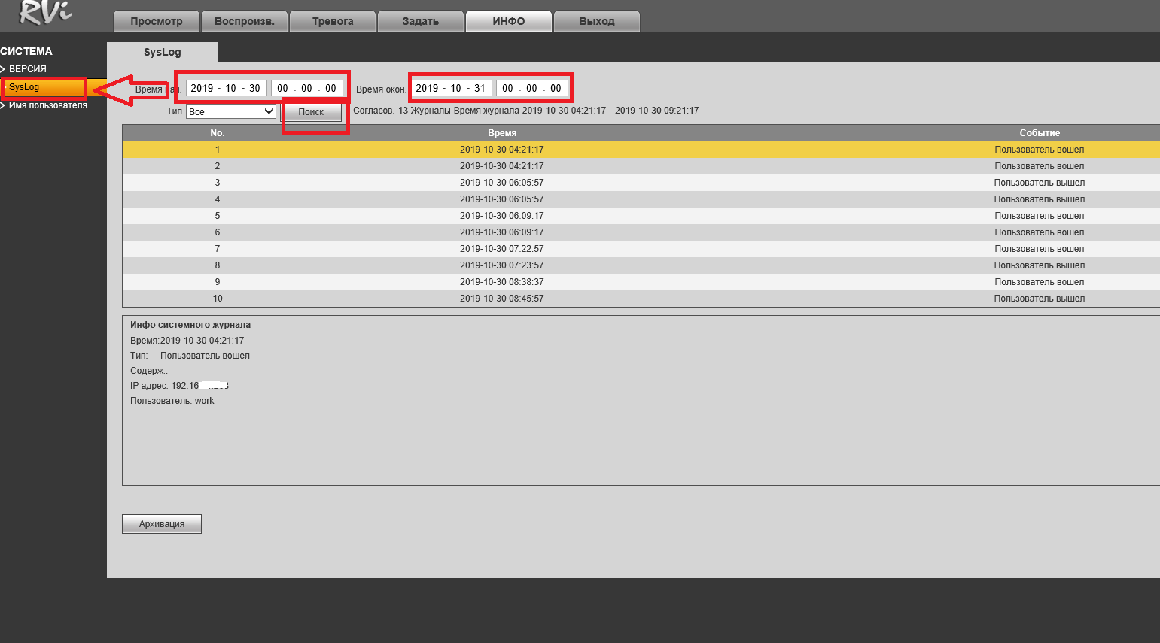Select log row number 4
Viewport: 1160px width, 643px height.
pyautogui.click(x=641, y=199)
